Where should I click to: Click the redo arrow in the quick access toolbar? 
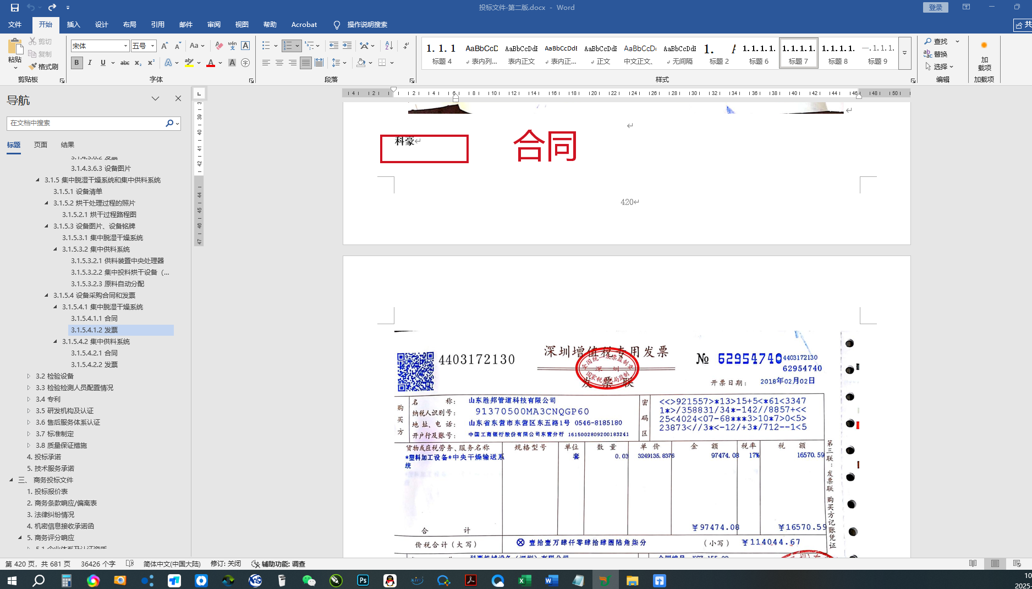pyautogui.click(x=52, y=8)
